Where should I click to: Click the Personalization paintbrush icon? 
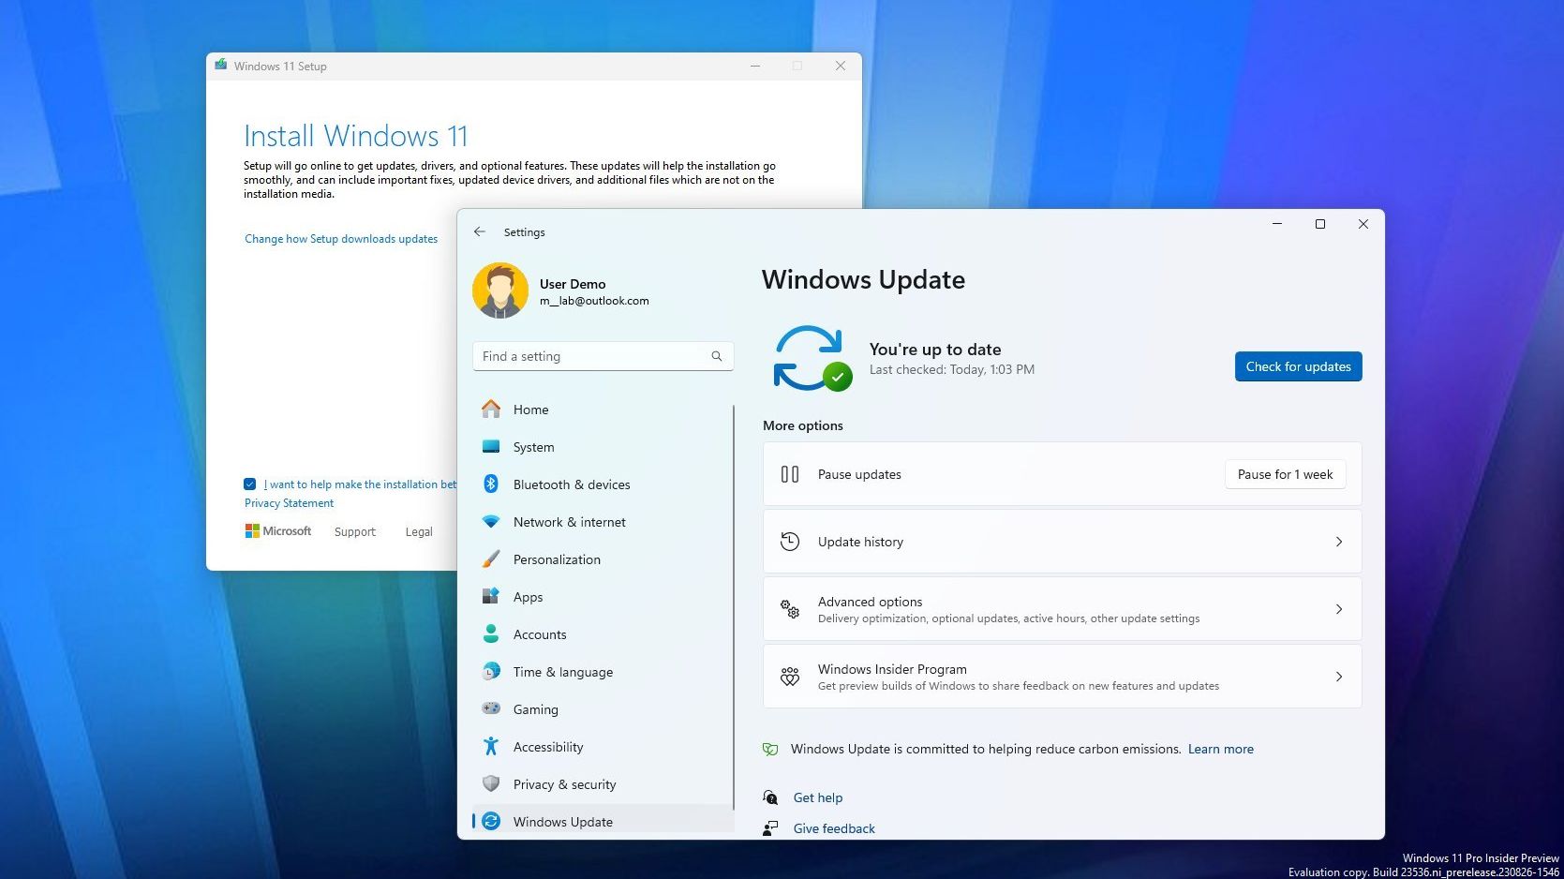pos(491,559)
